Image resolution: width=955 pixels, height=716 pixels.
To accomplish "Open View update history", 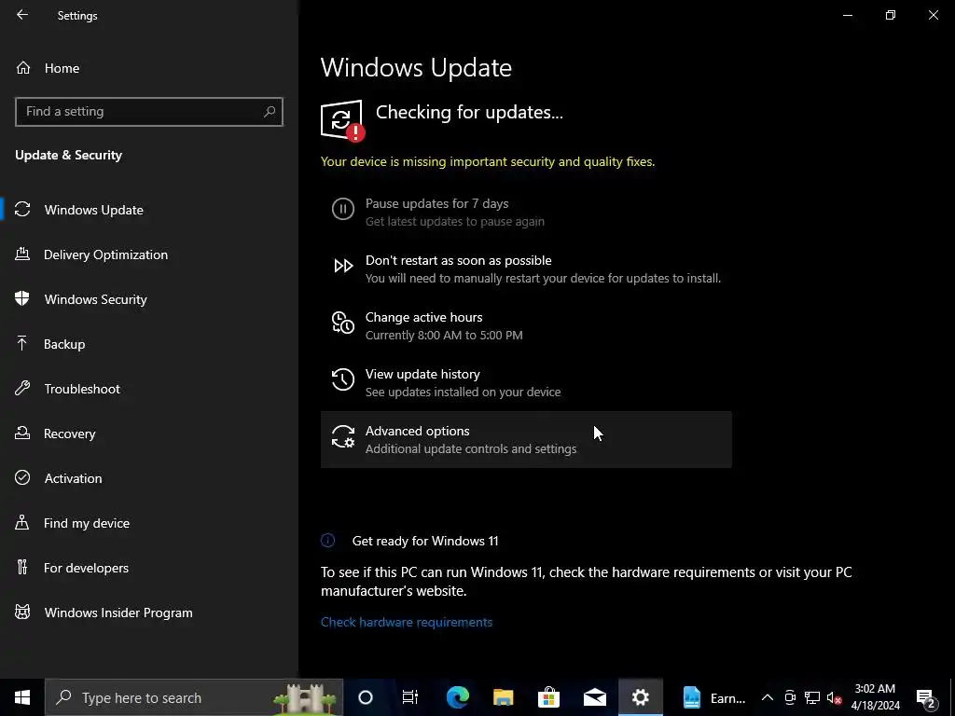I will pyautogui.click(x=526, y=382).
